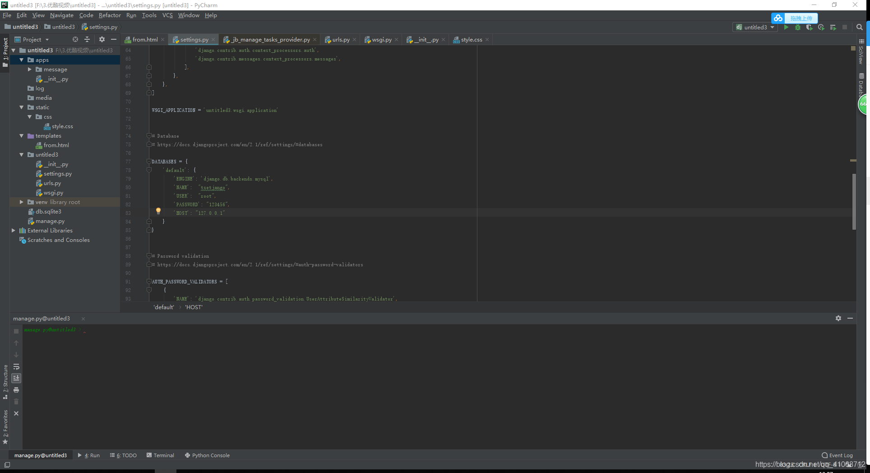Viewport: 870px width, 473px height.
Task: Stop the manage.py console process
Action: point(16,331)
